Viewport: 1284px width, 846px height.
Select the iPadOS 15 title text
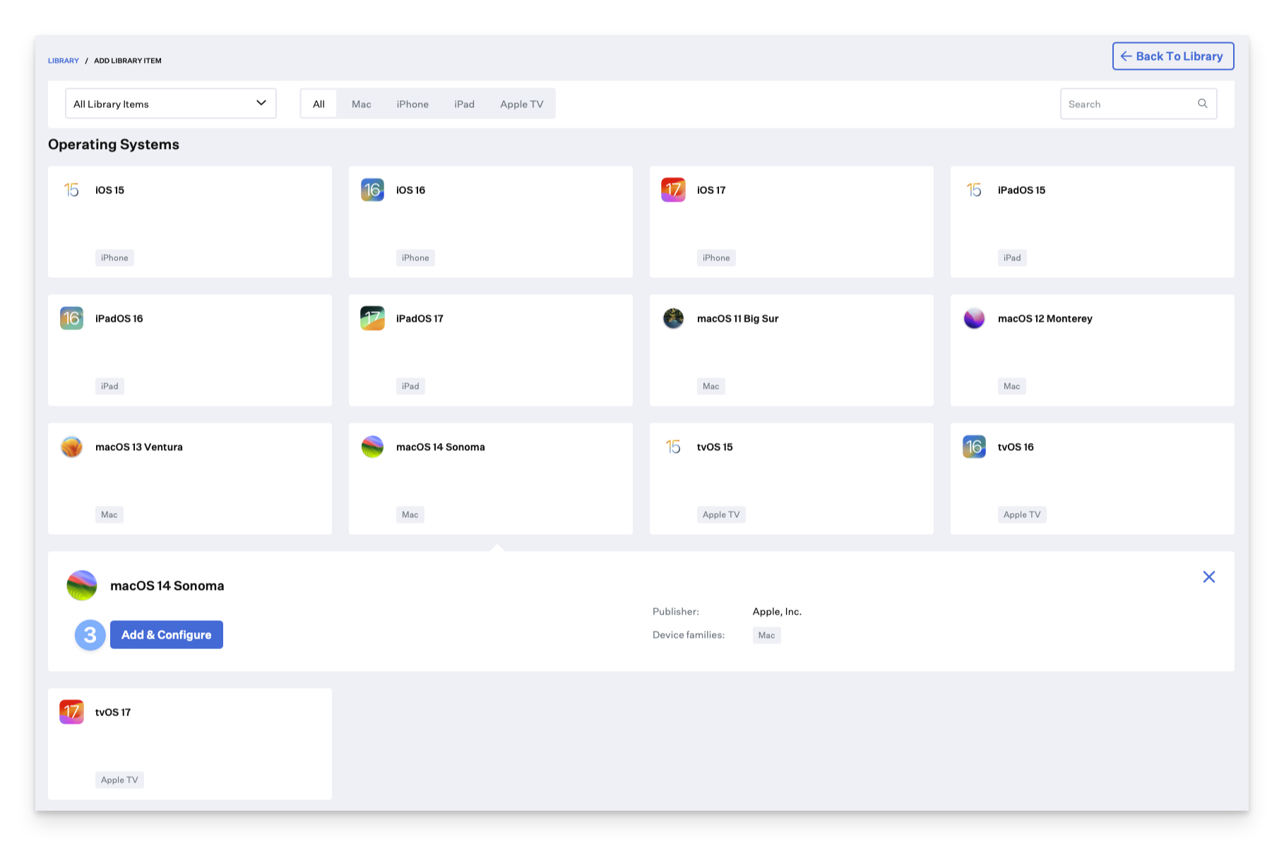click(1021, 190)
